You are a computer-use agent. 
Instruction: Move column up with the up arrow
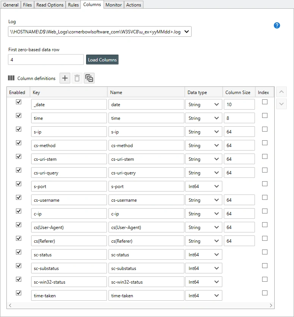coord(281,92)
